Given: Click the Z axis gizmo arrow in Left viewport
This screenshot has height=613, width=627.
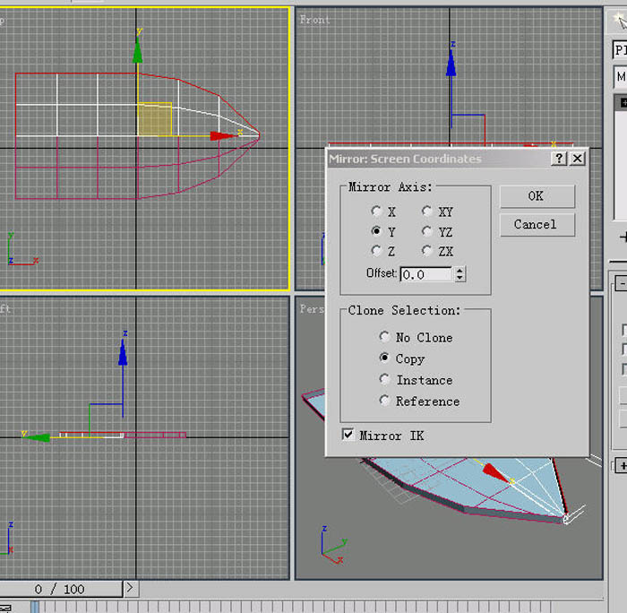Looking at the screenshot, I should point(123,352).
